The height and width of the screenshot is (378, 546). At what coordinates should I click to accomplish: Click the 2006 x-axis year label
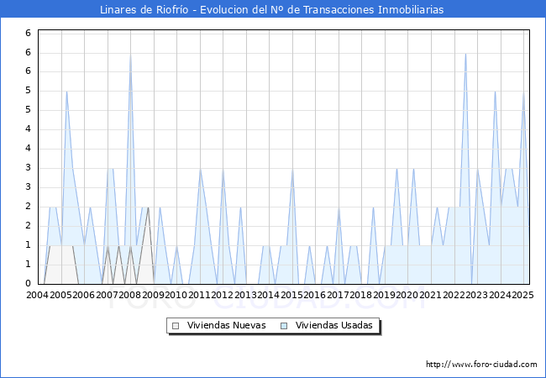click(x=83, y=295)
